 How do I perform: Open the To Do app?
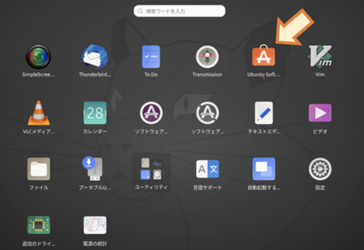pos(151,57)
